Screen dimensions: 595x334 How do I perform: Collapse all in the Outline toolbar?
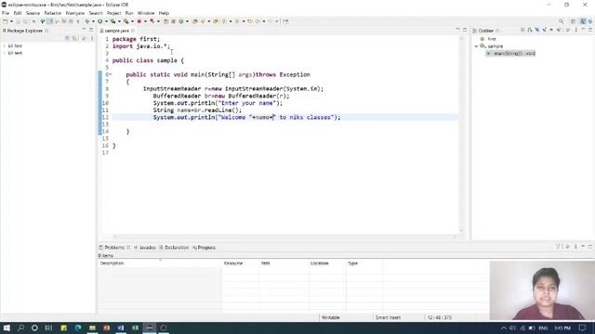point(522,30)
